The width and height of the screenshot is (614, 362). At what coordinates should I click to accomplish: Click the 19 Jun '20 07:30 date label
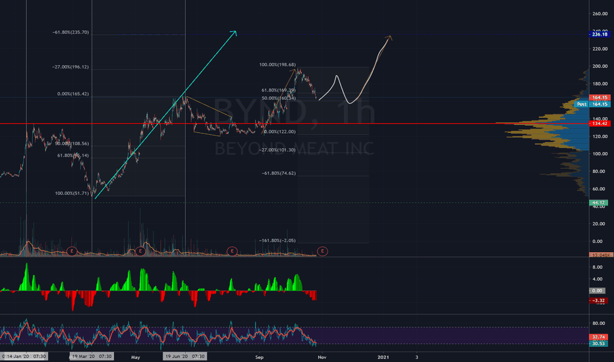(185, 357)
